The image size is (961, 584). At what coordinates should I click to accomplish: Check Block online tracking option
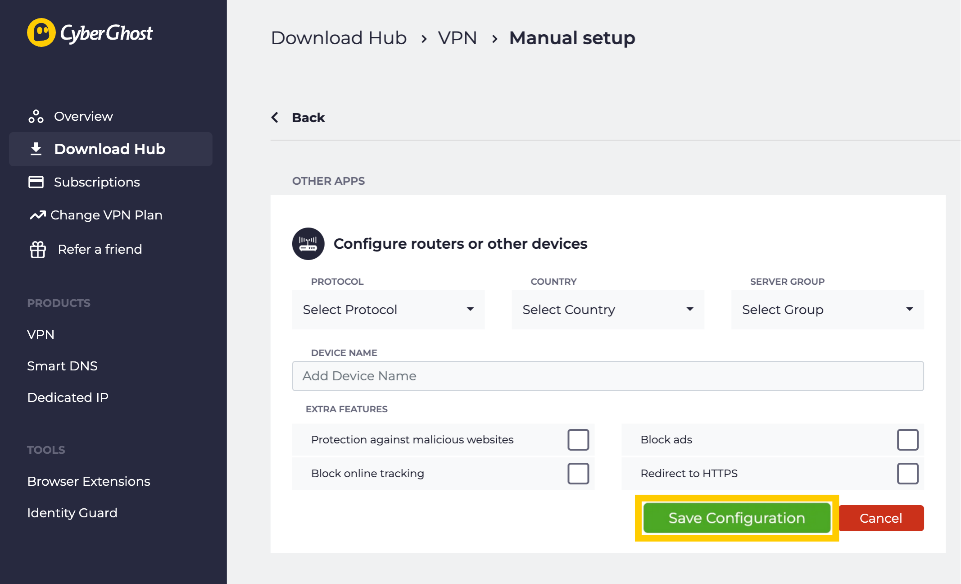578,474
